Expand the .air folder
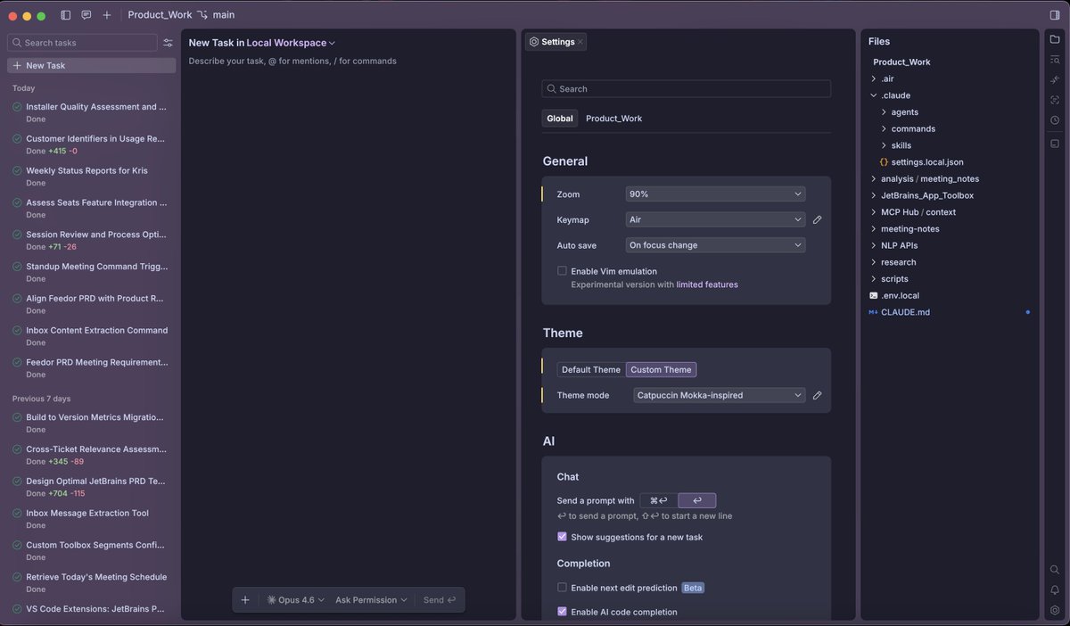 click(x=874, y=78)
